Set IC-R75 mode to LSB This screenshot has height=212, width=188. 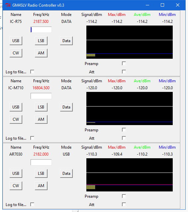tap(41, 41)
